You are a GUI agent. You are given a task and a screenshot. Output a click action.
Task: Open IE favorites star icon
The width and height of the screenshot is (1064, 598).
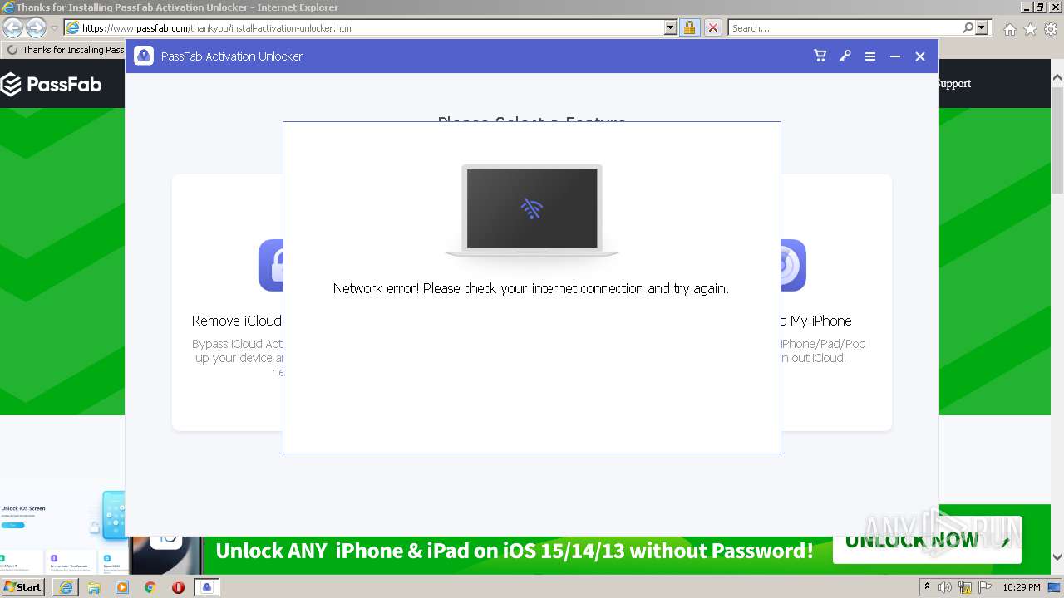(x=1030, y=29)
